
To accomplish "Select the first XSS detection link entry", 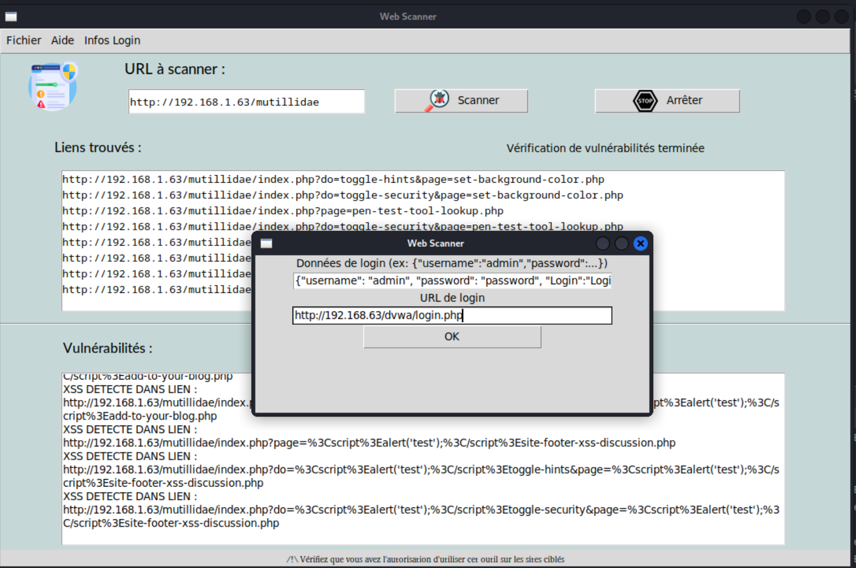I will point(128,389).
